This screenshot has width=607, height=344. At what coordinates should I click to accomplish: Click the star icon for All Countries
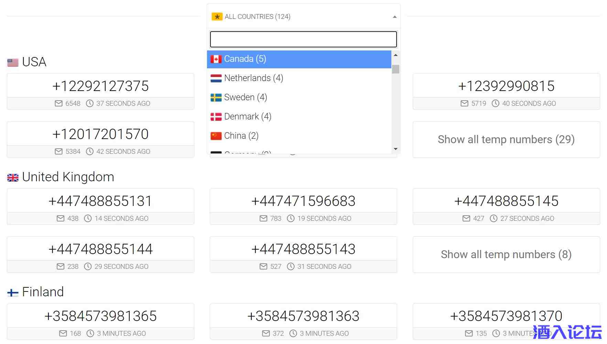(217, 16)
